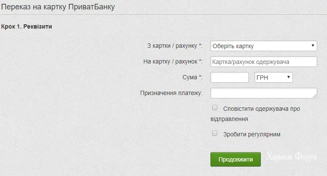This screenshot has width=327, height=176.
Task: Focus the "Картка/рахунок одержувача" recipient field
Action: pyautogui.click(x=263, y=62)
